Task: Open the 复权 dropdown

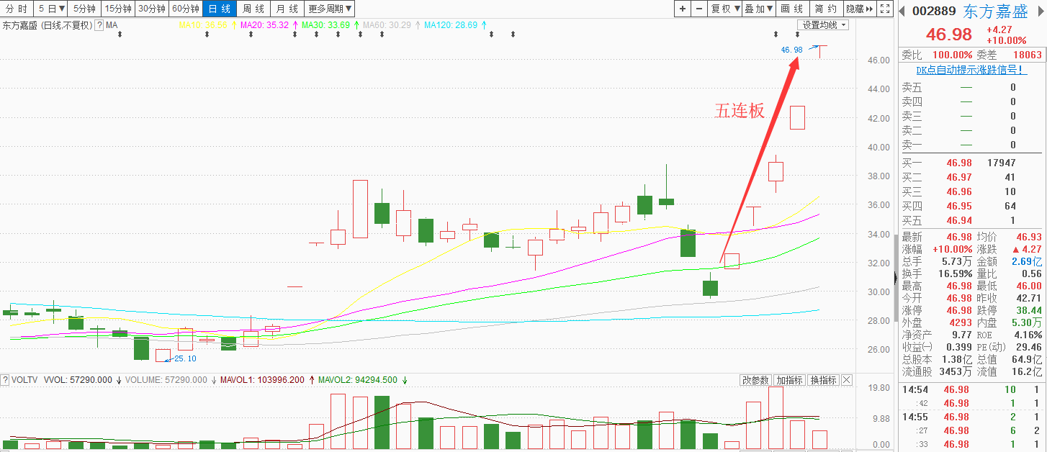Action: pyautogui.click(x=724, y=9)
